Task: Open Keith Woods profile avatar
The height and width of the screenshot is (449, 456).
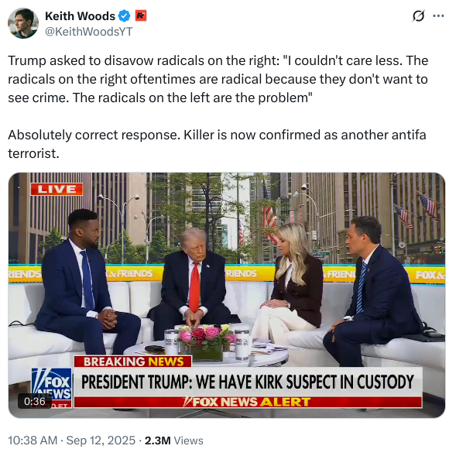Action: tap(23, 23)
